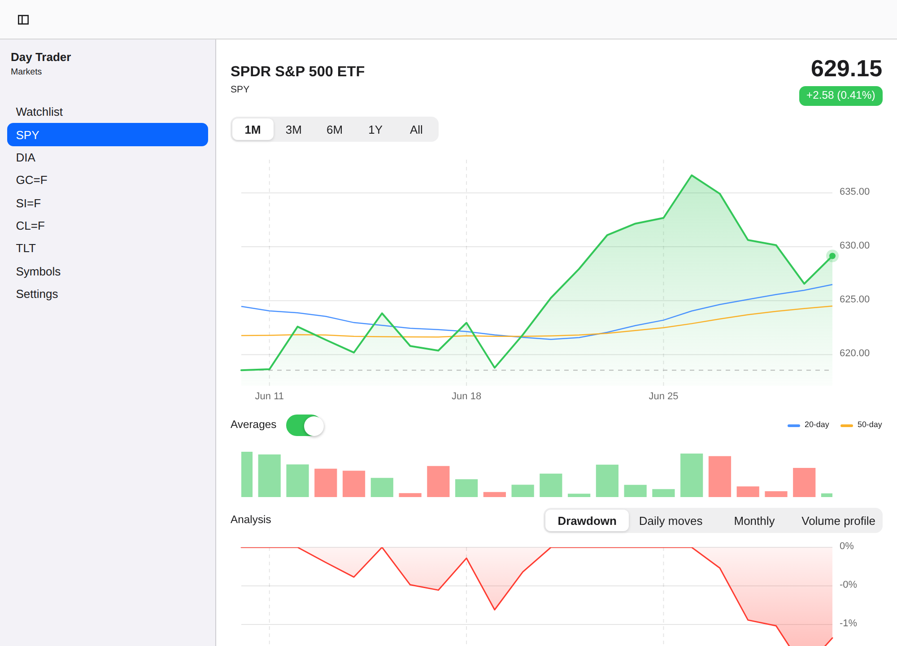Go to the Symbols page

[x=108, y=271]
